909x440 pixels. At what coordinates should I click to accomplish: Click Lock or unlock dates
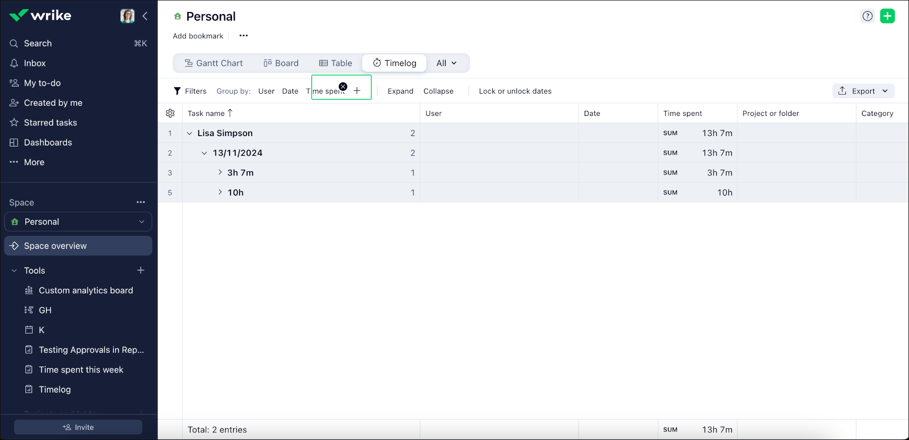(515, 91)
